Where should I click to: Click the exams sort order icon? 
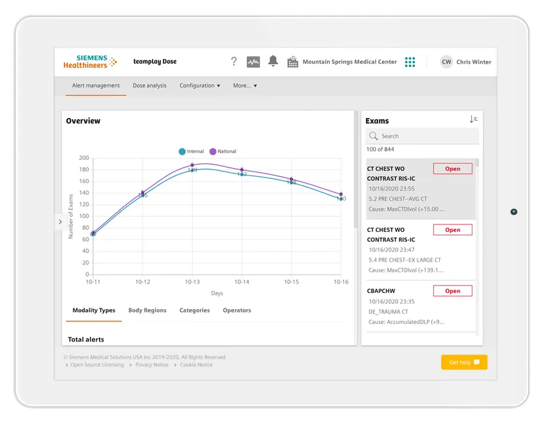pos(473,119)
